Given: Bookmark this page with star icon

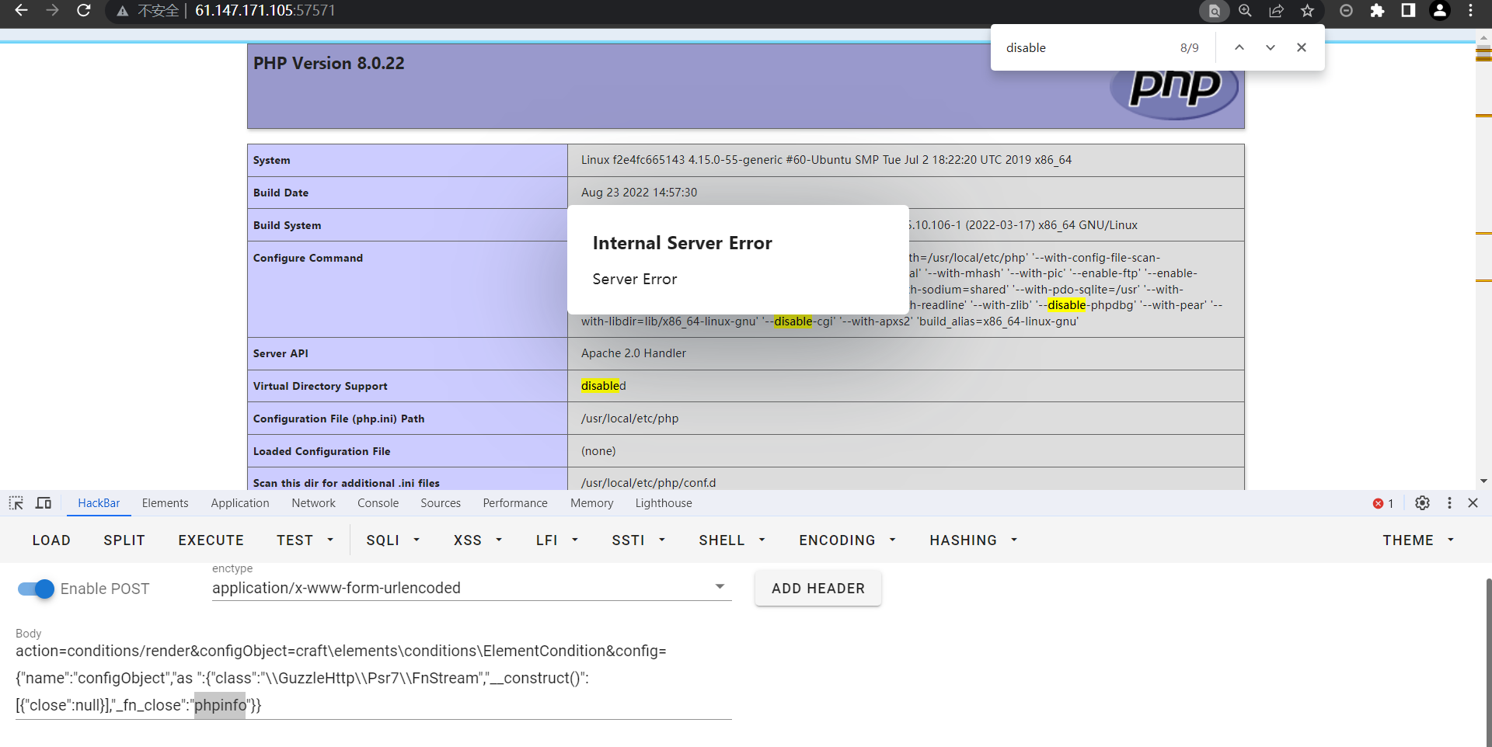Looking at the screenshot, I should pos(1308,11).
